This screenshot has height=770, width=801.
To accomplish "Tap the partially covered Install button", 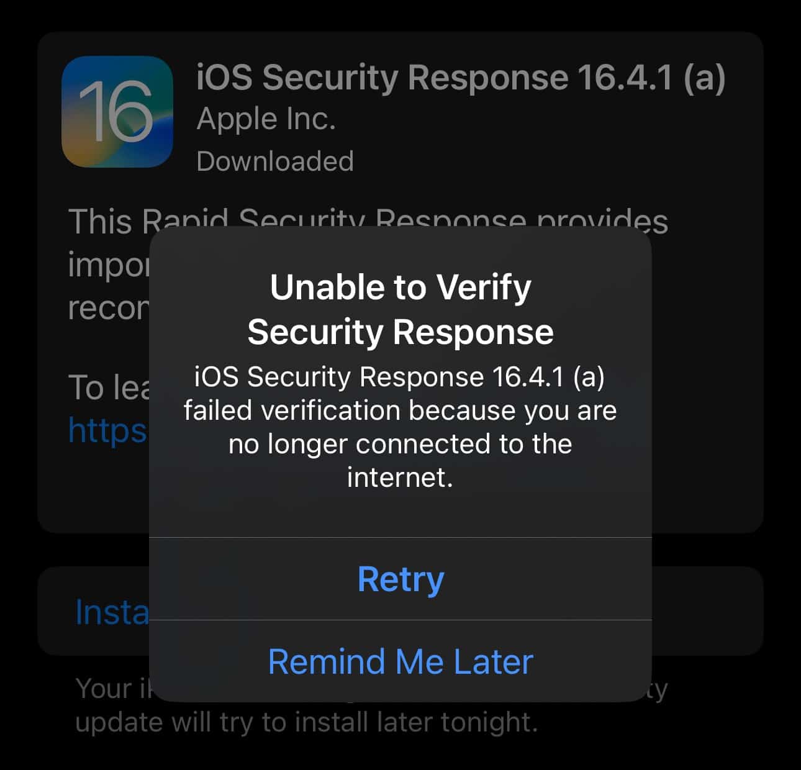I will click(x=112, y=612).
